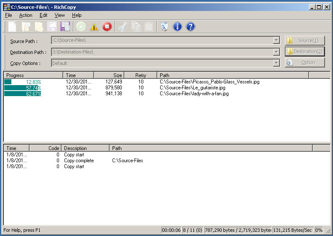Image resolution: width=333 pixels, height=236 pixels.
Task: Click the Copy pages toolbar icon
Action: coord(136,27)
